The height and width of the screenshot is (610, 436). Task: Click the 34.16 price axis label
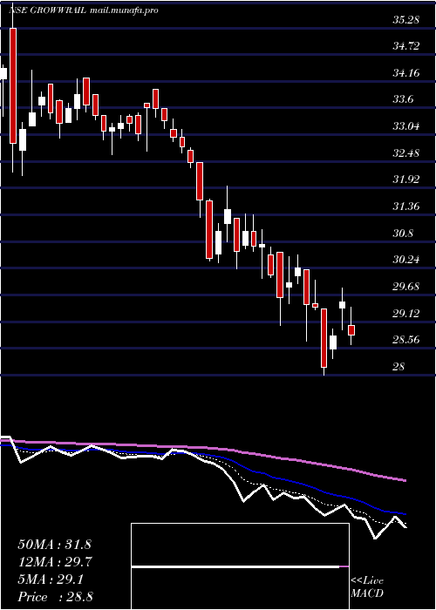(406, 72)
